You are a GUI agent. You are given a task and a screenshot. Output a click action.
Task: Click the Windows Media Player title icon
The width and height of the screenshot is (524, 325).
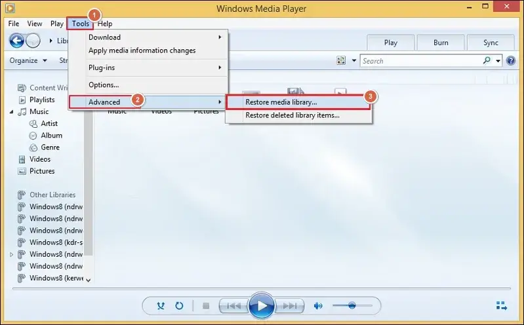[x=10, y=8]
